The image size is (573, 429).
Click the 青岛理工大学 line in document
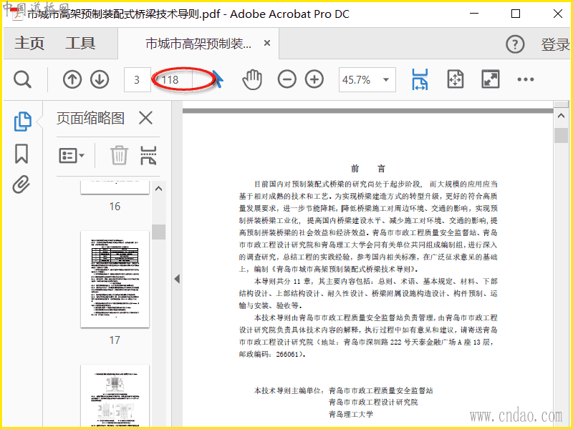[x=351, y=414]
